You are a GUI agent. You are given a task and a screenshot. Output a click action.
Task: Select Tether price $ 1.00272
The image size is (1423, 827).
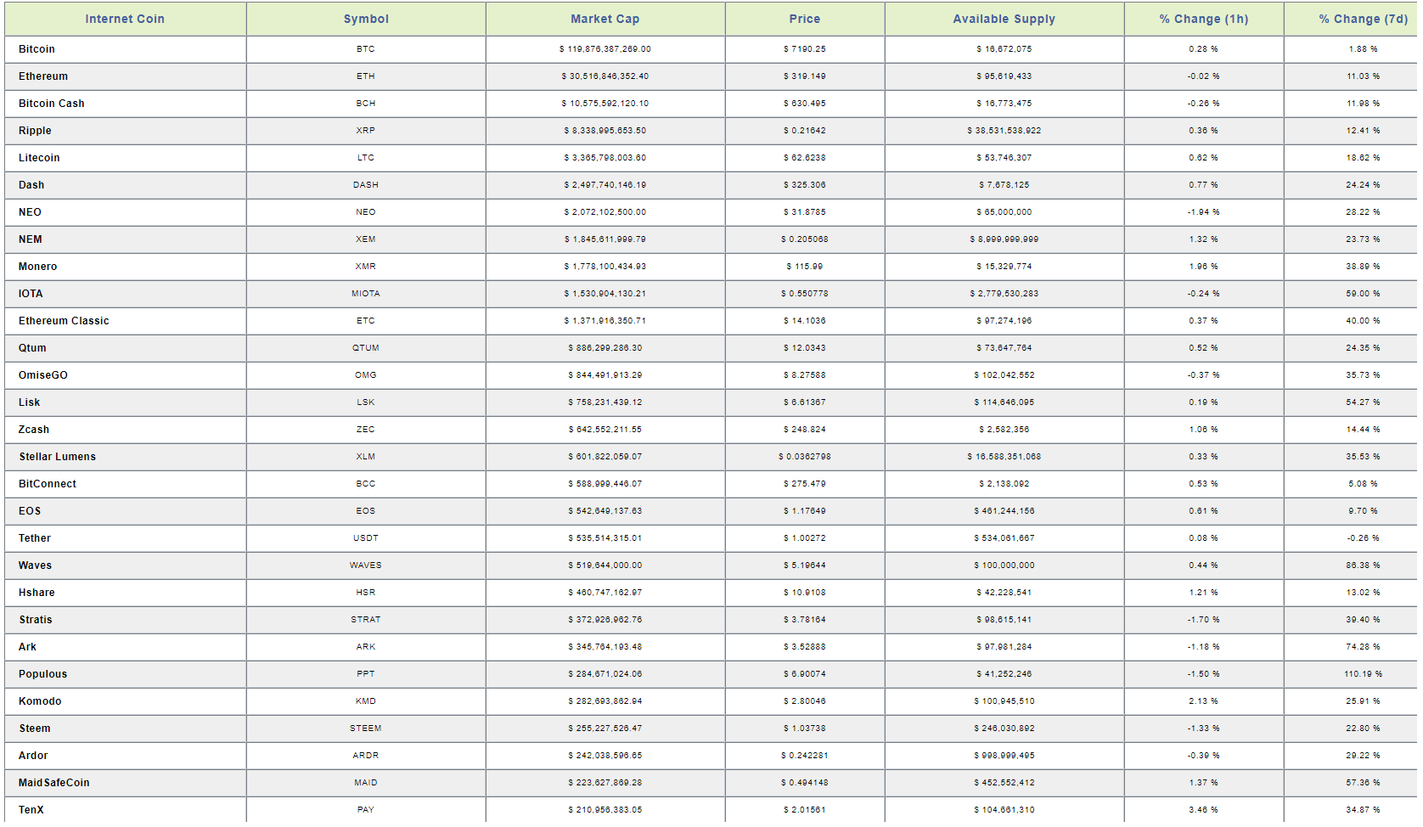coord(805,538)
